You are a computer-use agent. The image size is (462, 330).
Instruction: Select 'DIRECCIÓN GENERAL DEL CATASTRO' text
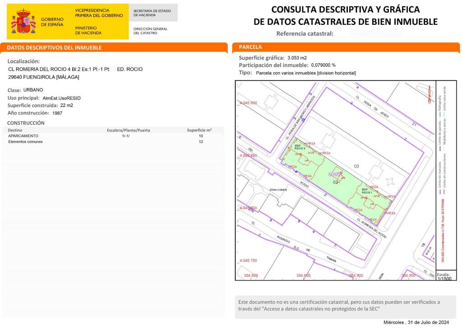[x=150, y=31]
